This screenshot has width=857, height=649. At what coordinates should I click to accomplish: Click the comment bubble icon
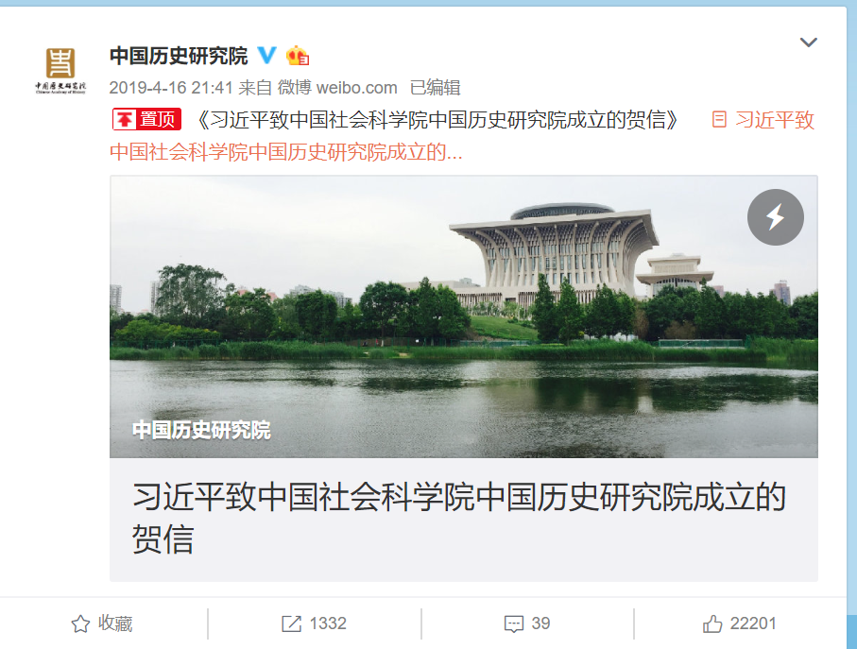click(x=514, y=623)
